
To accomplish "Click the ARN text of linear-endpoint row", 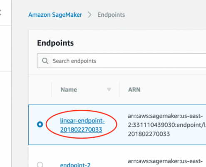I will point(166,125).
